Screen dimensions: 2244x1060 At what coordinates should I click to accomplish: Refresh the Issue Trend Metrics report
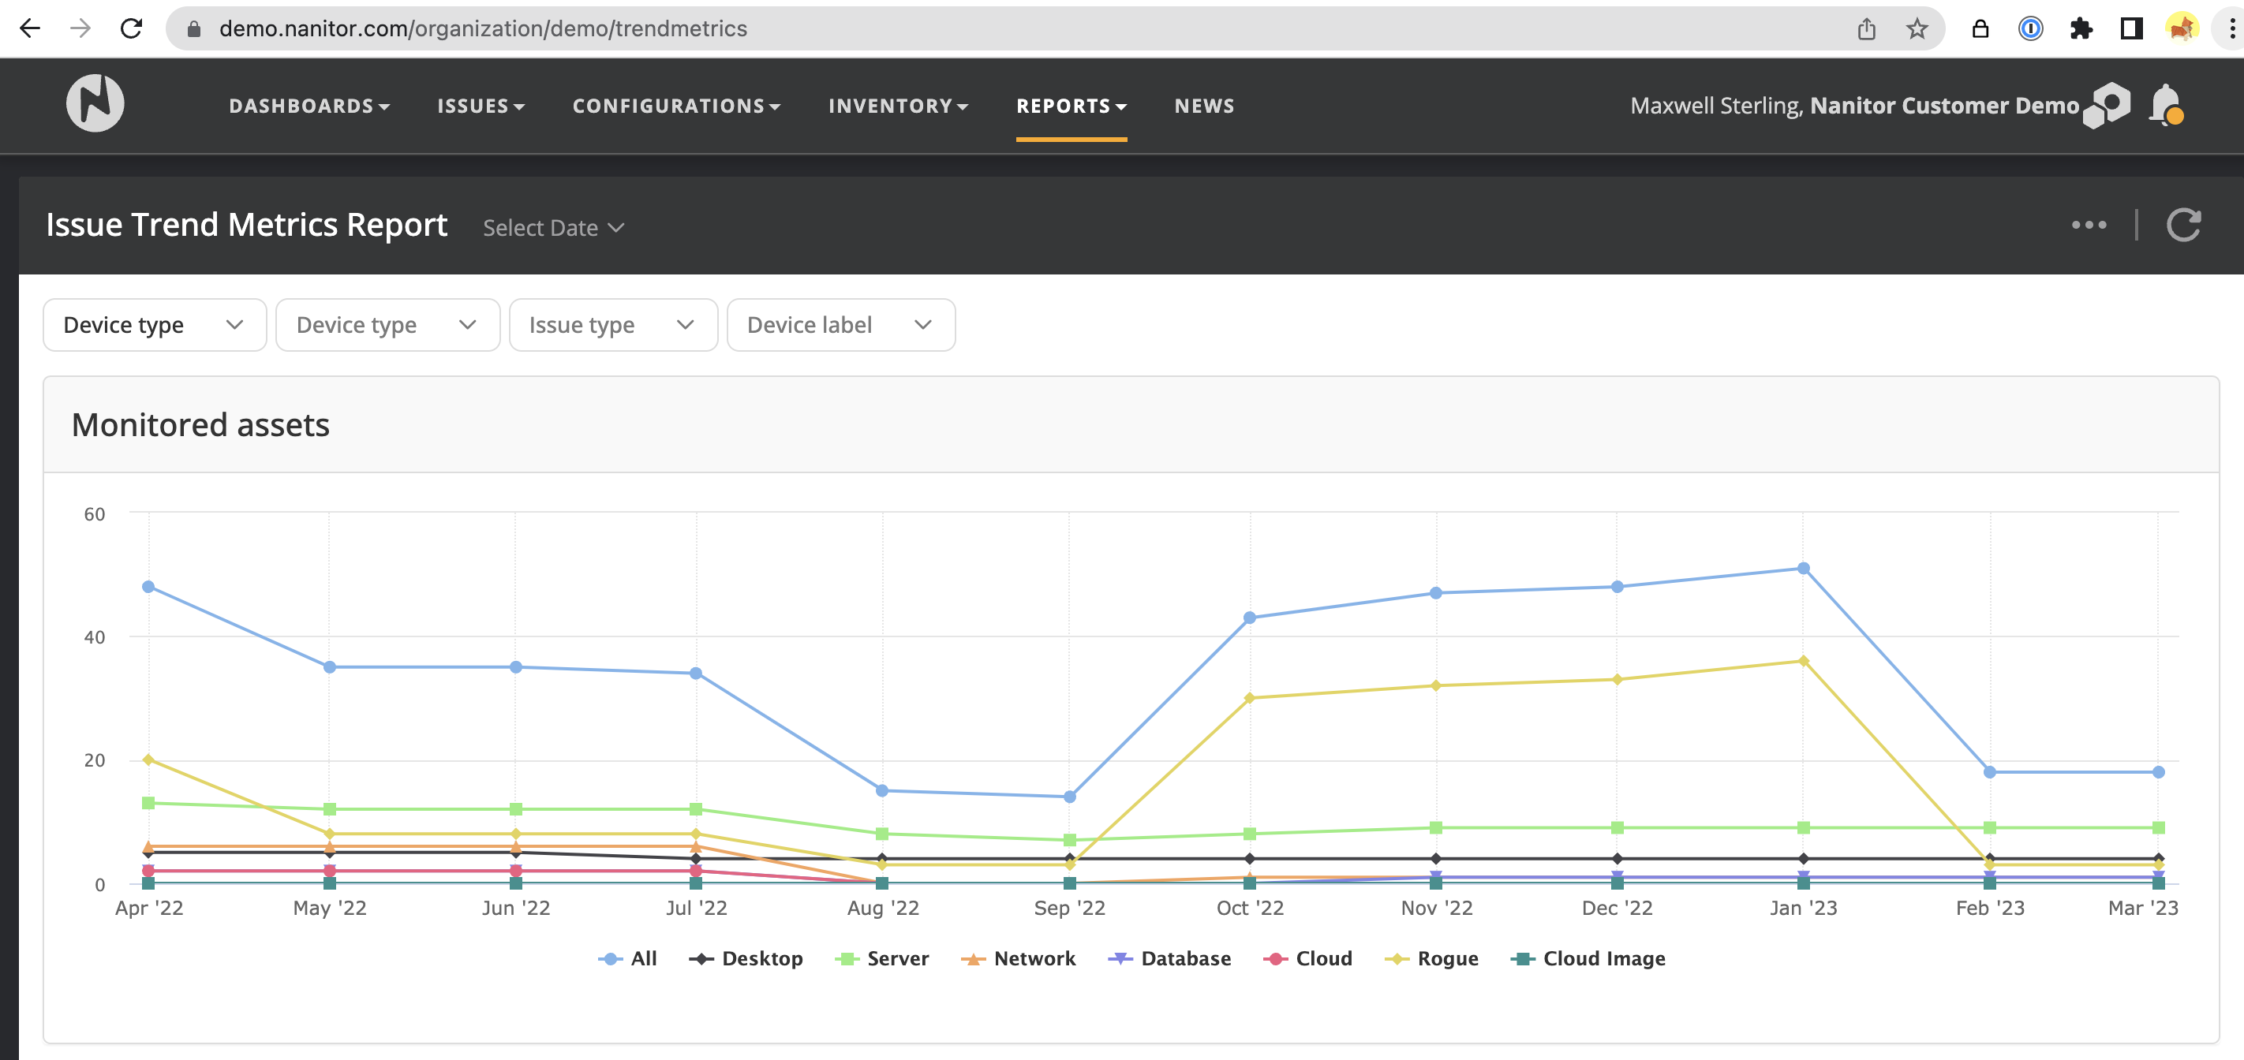pos(2183,226)
